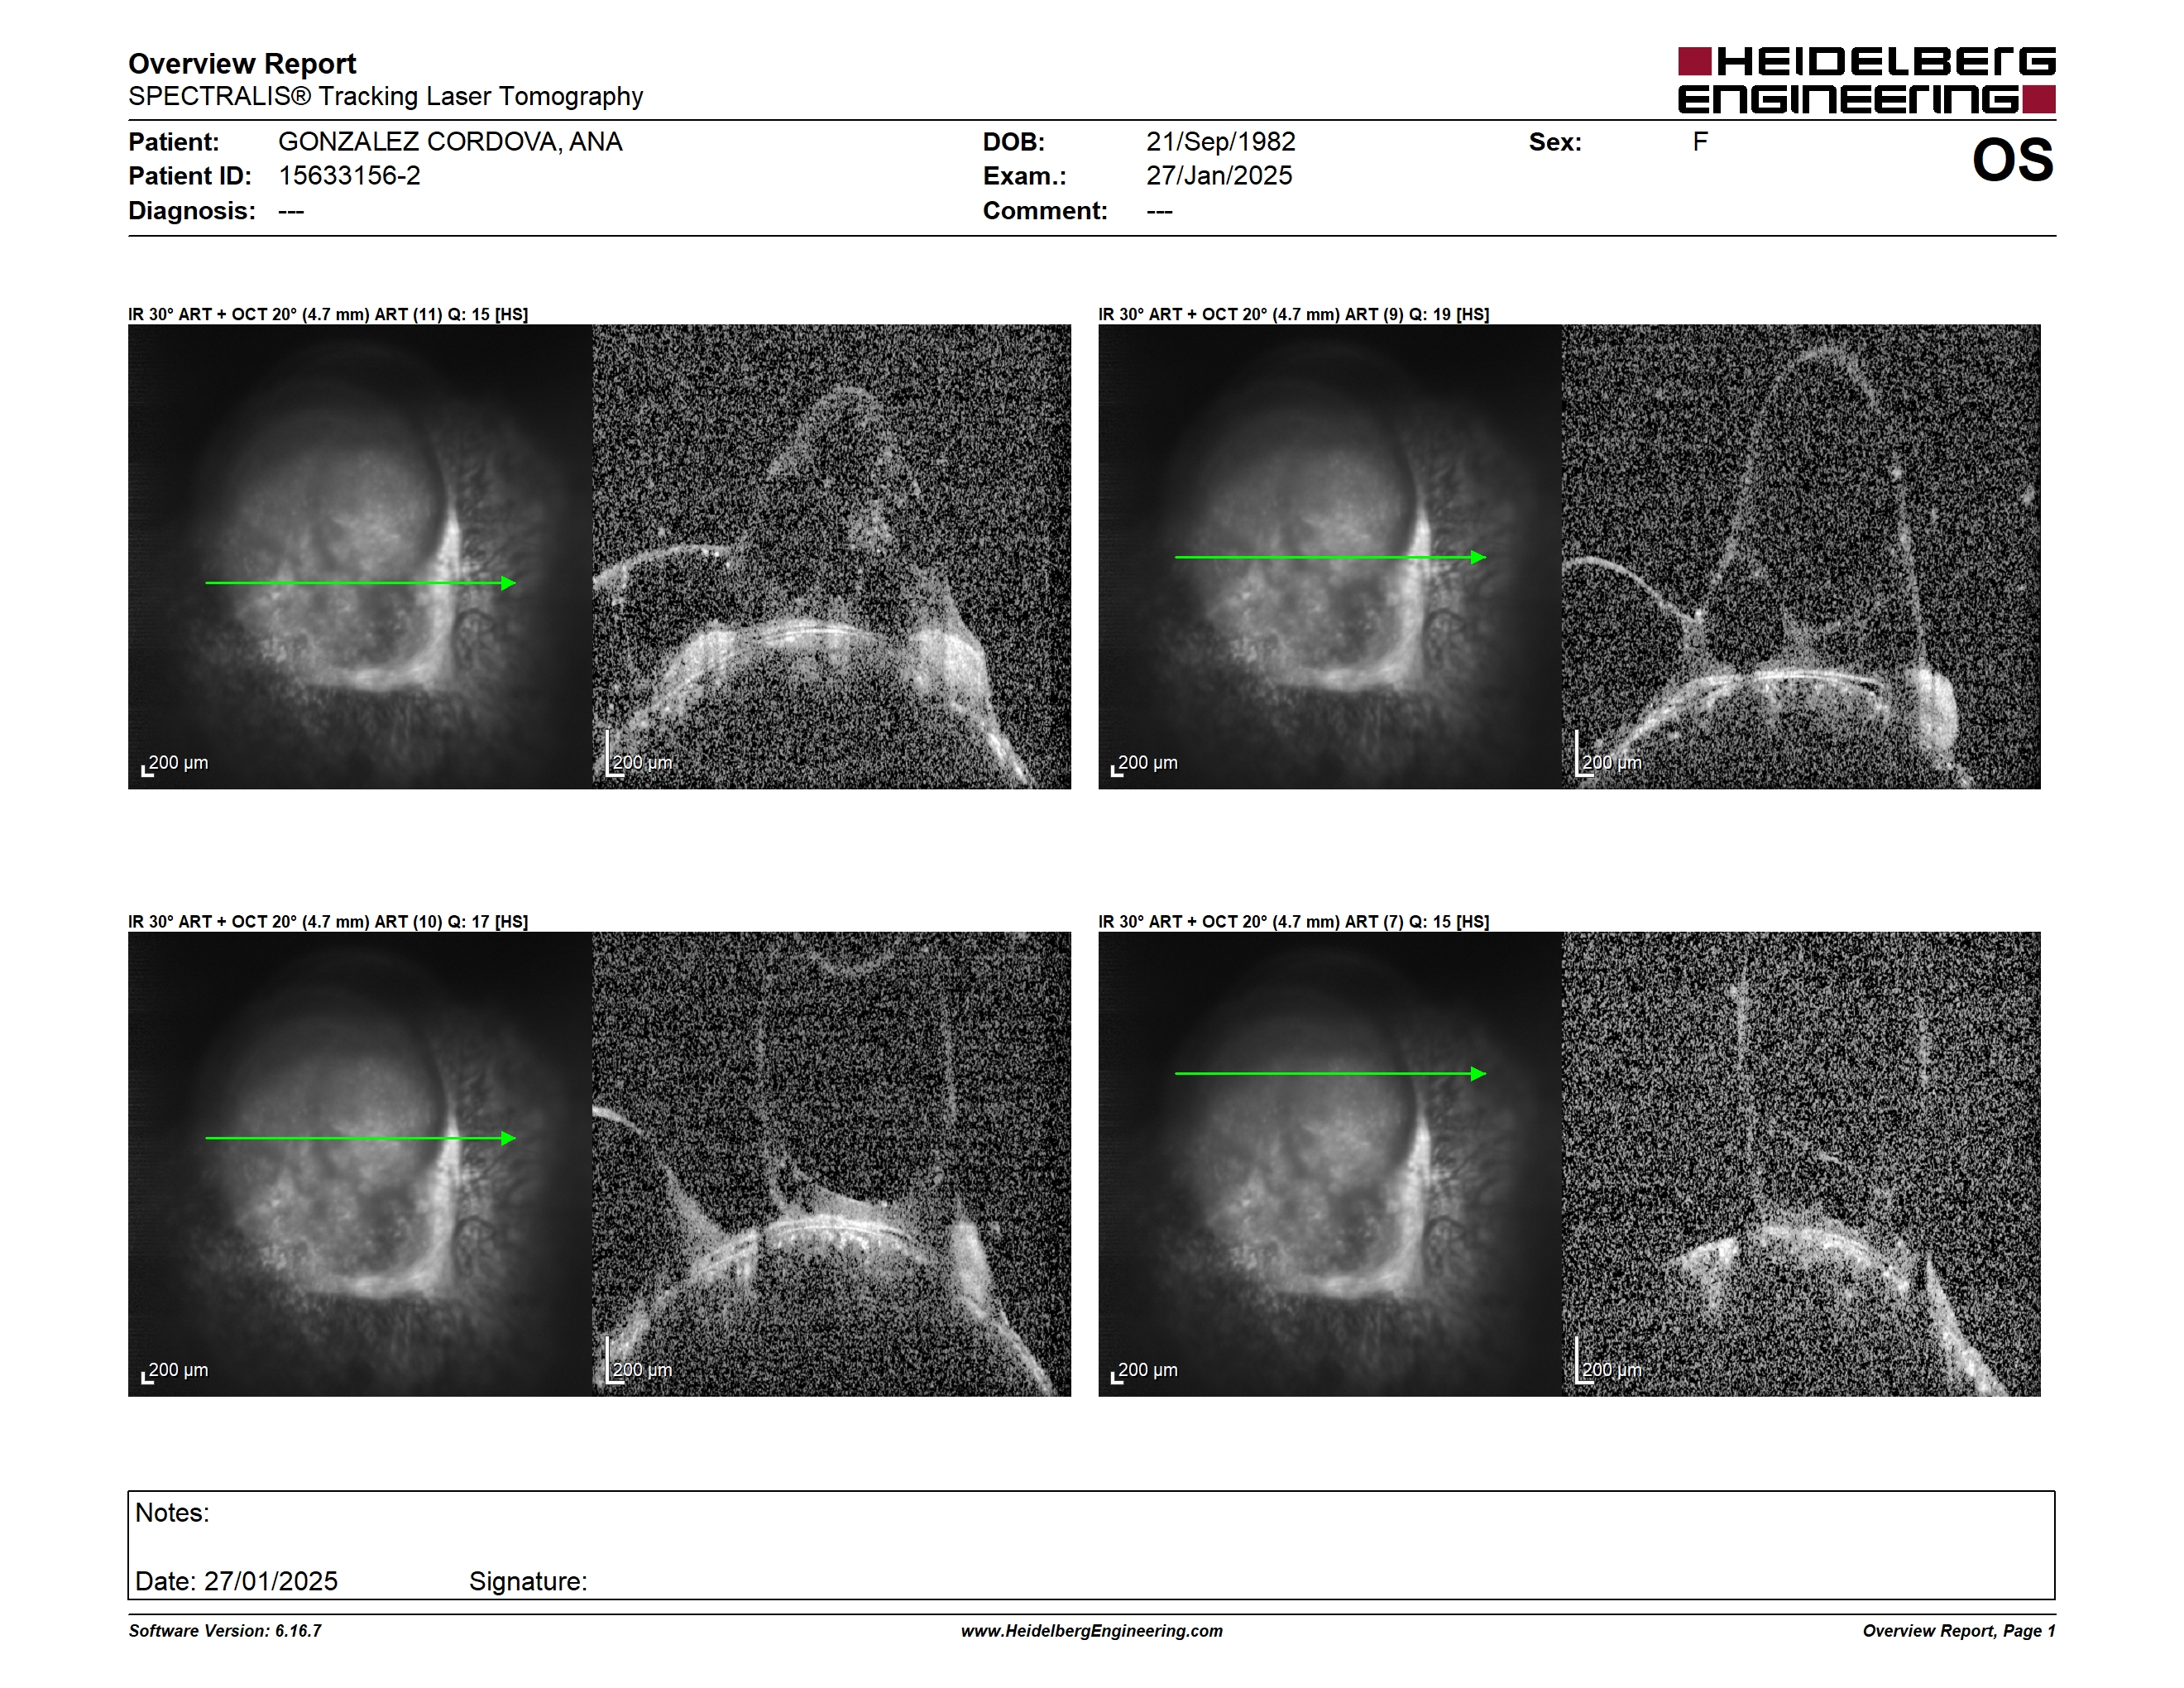Click the 'Diagnosis:' label

pos(192,211)
